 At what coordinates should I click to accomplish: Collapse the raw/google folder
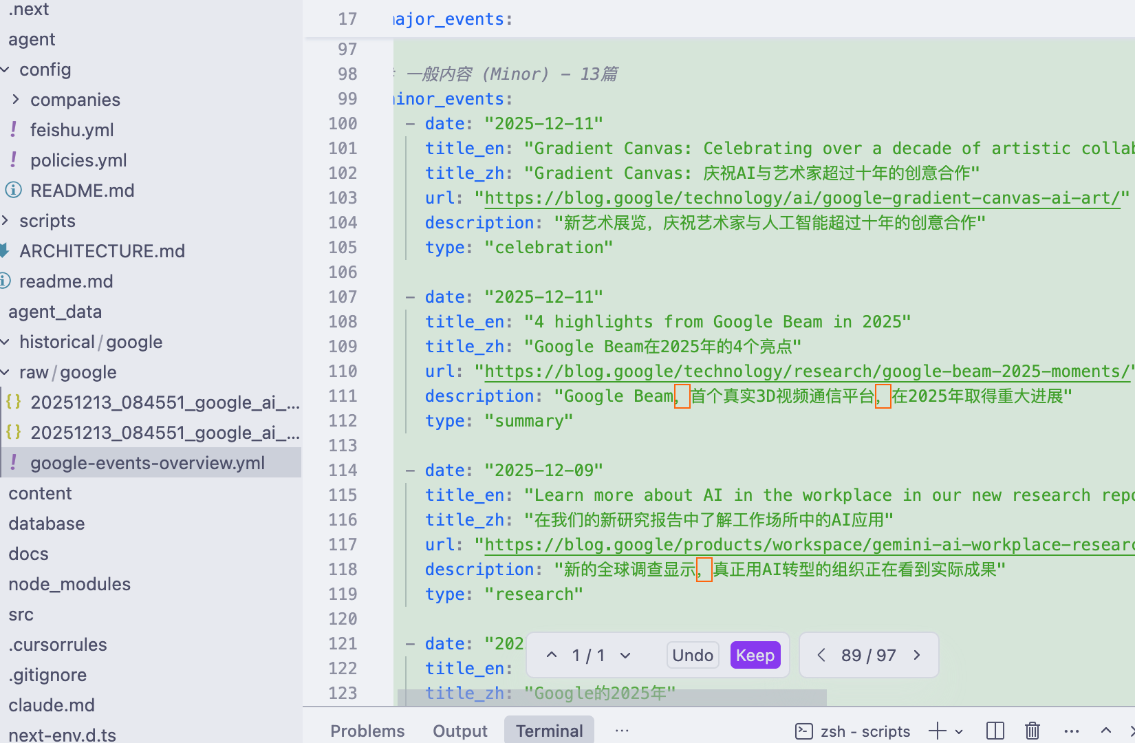click(x=6, y=372)
